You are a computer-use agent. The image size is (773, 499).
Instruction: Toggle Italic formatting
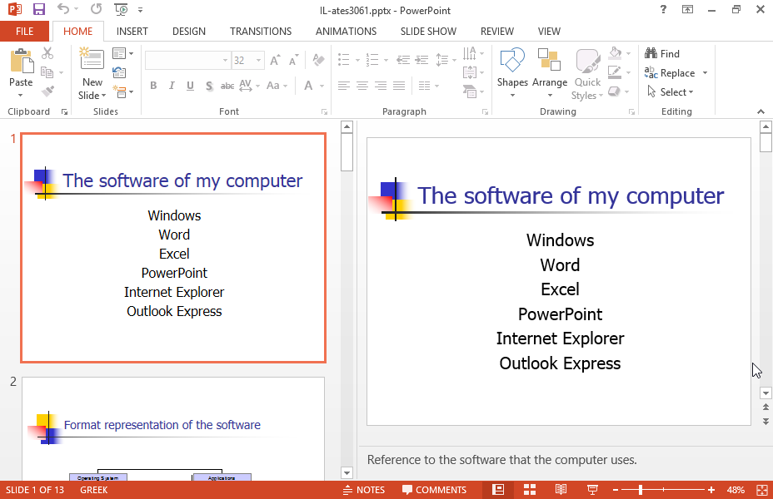coord(172,86)
